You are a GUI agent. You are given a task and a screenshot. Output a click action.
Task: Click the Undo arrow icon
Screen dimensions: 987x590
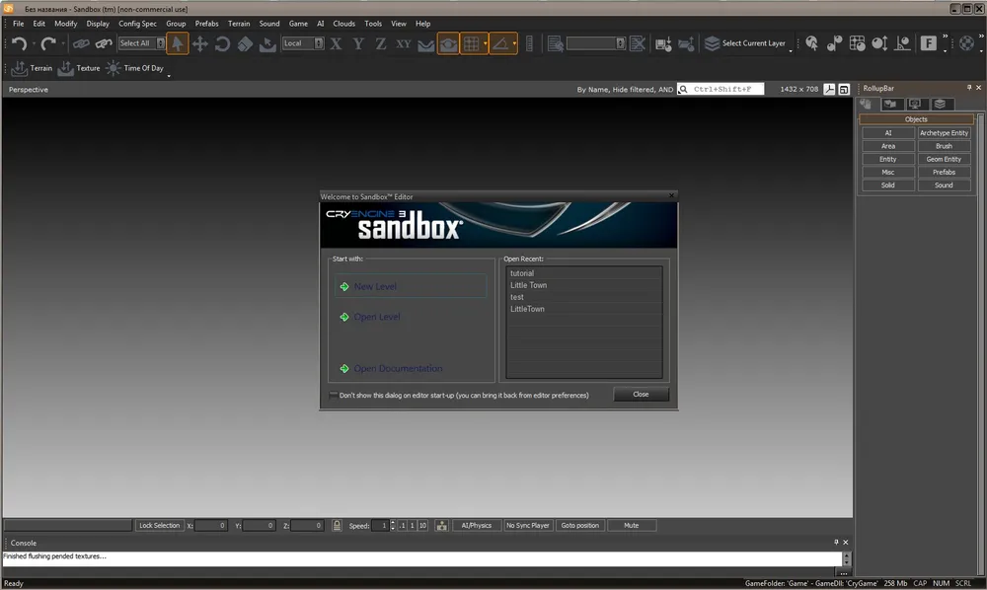point(19,43)
